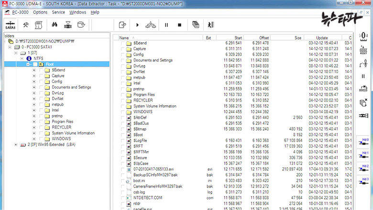The image size is (373, 210).
Task: Select the Hd 2 head icon
Action: 364,168
